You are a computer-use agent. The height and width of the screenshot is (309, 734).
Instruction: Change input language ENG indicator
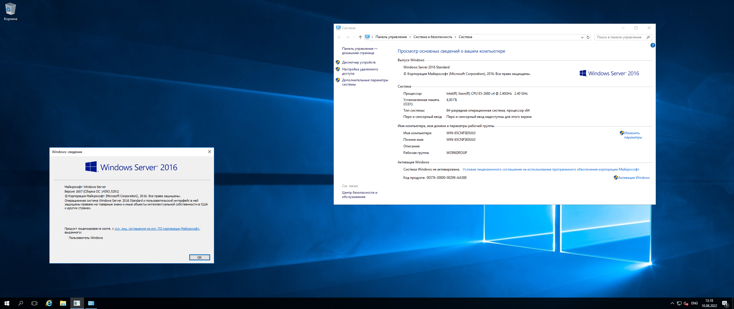pos(694,303)
